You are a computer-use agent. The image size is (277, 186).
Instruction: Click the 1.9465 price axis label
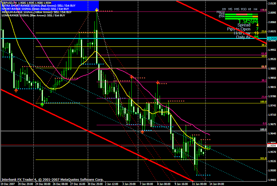(x=272, y=180)
